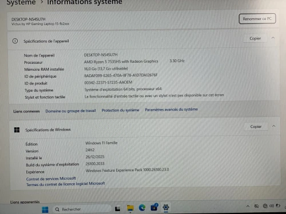Select the ID de périphérique value BADAF099
Viewport: 286px width, 214px height.
(x=121, y=75)
